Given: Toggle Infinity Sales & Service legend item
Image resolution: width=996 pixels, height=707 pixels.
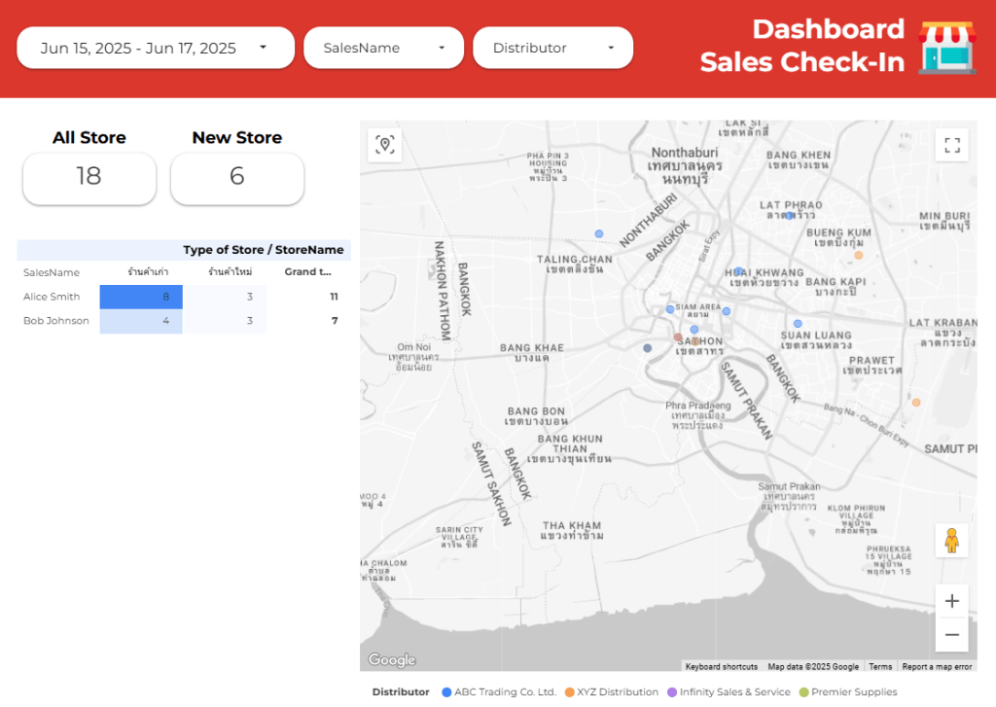Looking at the screenshot, I should click(x=728, y=692).
